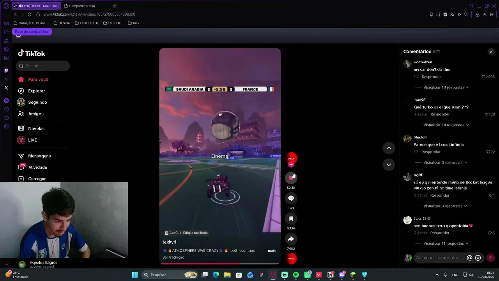This screenshot has height=281, width=499.
Task: Open a new browser tab
Action: [x=115, y=6]
